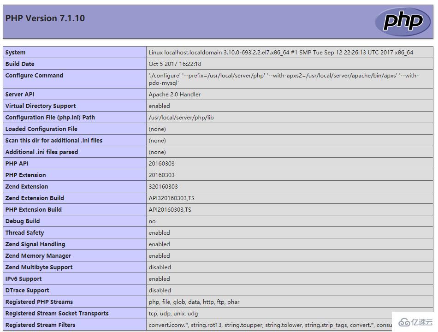Select the Oct 5 2017 16:22:18 value
This screenshot has width=438, height=332.
(x=175, y=64)
